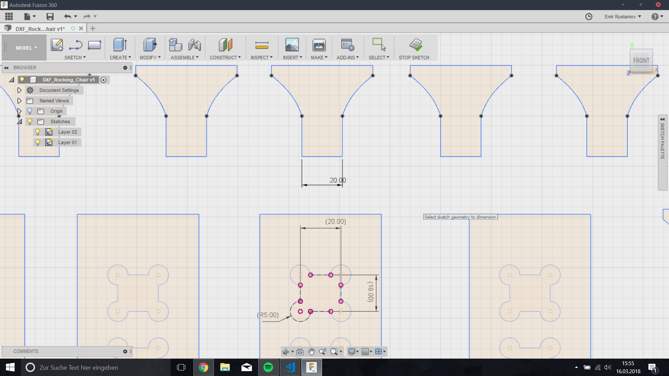Toggle visibility of Layer 01 sketch
This screenshot has width=669, height=376.
pos(38,142)
